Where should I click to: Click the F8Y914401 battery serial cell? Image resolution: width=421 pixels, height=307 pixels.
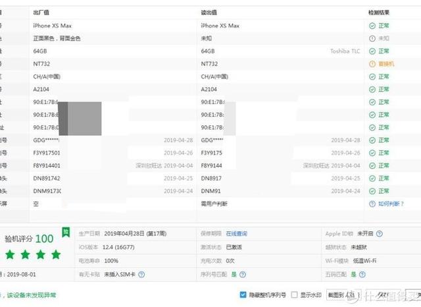[x=47, y=165]
